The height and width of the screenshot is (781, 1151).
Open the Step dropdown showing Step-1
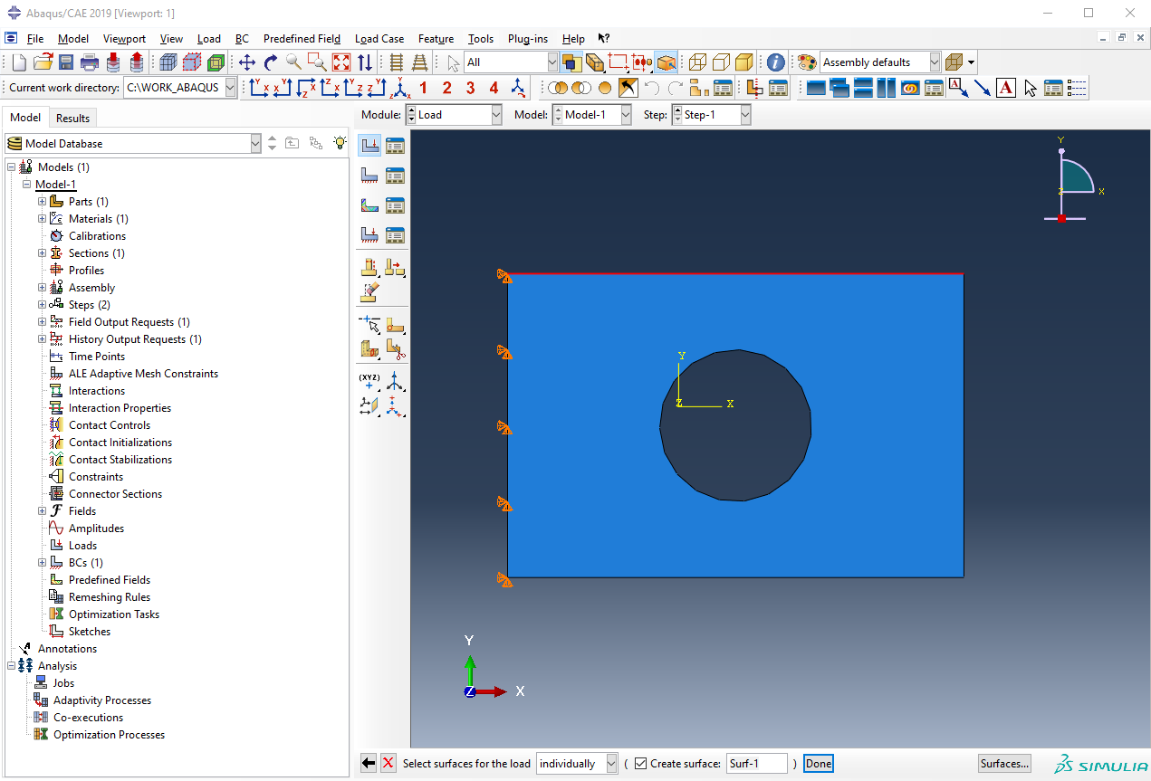tap(744, 115)
